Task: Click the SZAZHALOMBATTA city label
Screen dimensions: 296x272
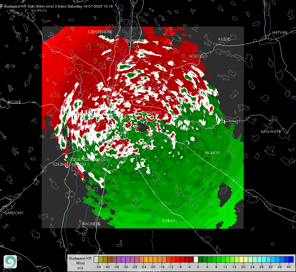Action: tap(70, 164)
